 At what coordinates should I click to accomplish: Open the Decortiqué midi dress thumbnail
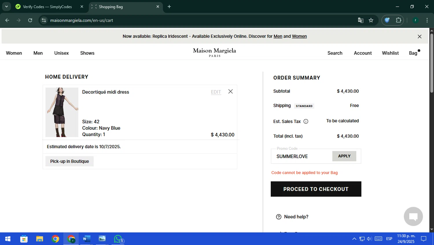(62, 112)
